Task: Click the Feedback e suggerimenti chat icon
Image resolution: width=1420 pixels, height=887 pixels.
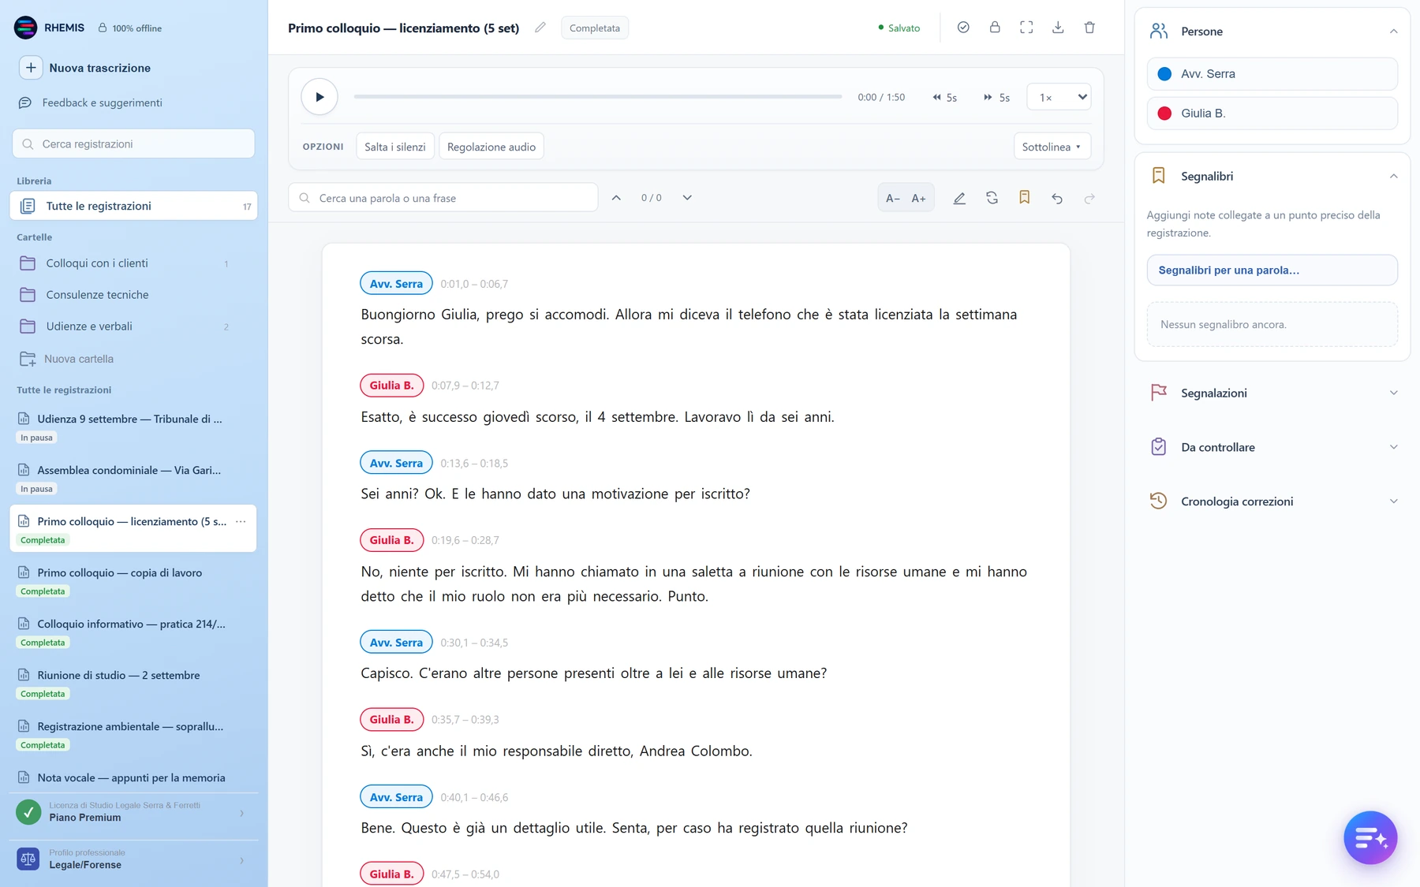Action: pyautogui.click(x=25, y=102)
